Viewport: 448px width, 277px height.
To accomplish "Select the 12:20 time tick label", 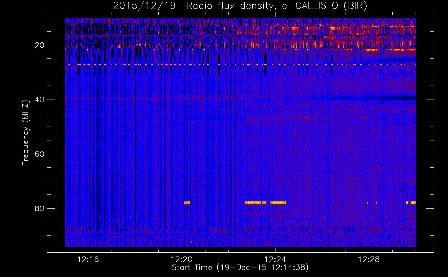I will [x=182, y=260].
